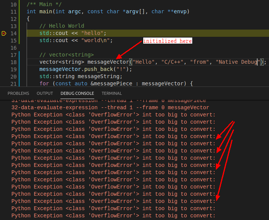Click line number 16 in the gutter
269x220 pixels.
click(x=14, y=47)
